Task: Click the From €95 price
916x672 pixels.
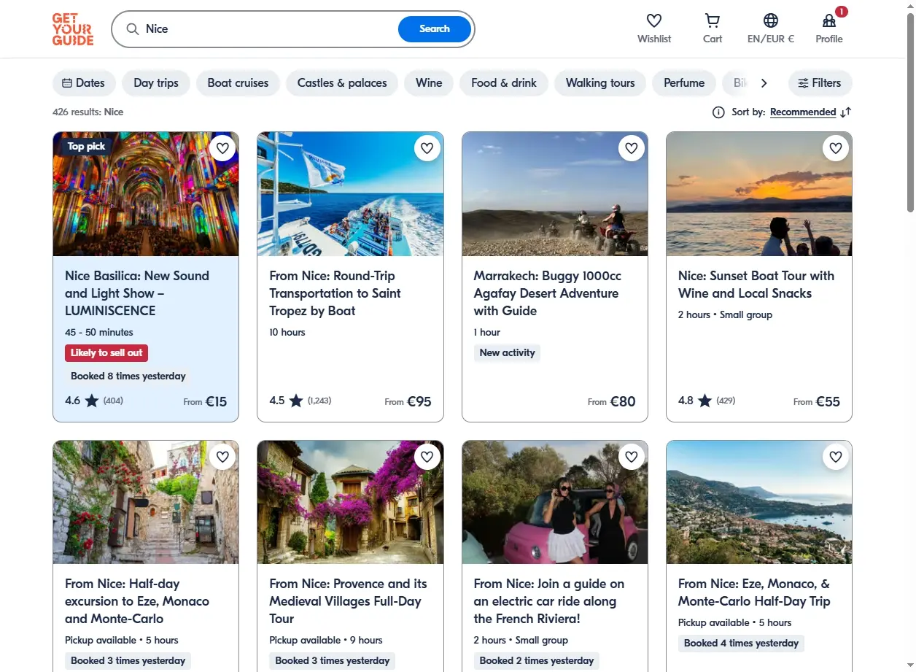Action: (408, 401)
